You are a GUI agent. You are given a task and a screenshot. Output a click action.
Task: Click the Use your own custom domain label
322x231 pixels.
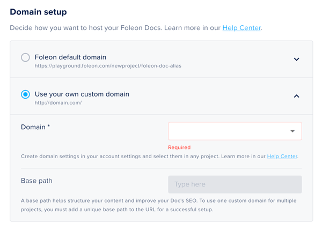point(82,94)
